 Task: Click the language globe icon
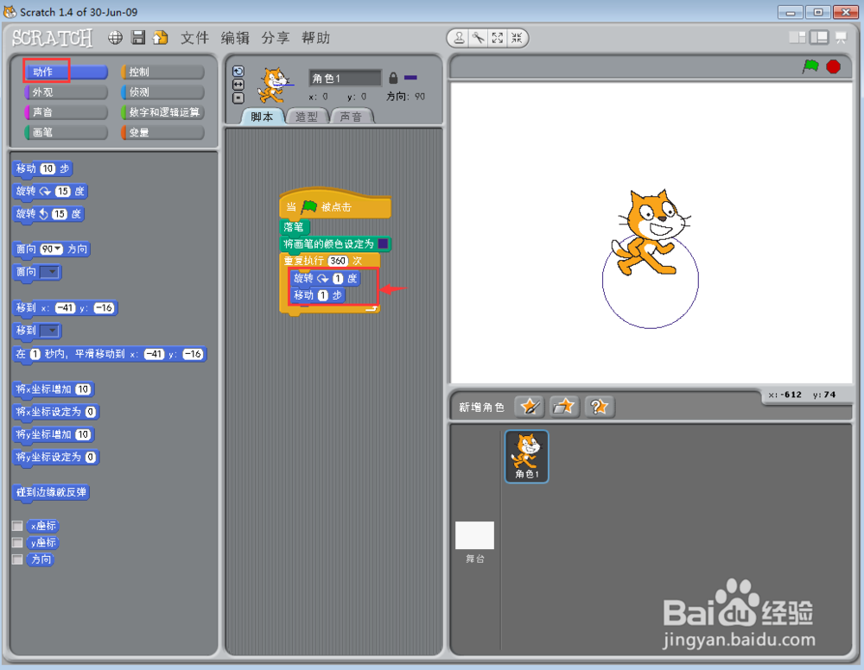(x=115, y=37)
